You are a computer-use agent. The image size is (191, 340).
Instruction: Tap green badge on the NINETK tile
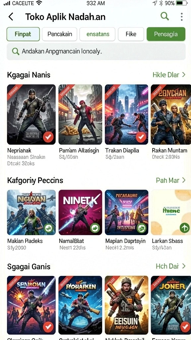[95, 228]
